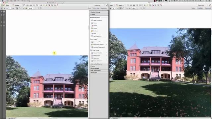Open Header & Footer dropdown arrow
This screenshot has height=119, width=212.
[x=107, y=53]
